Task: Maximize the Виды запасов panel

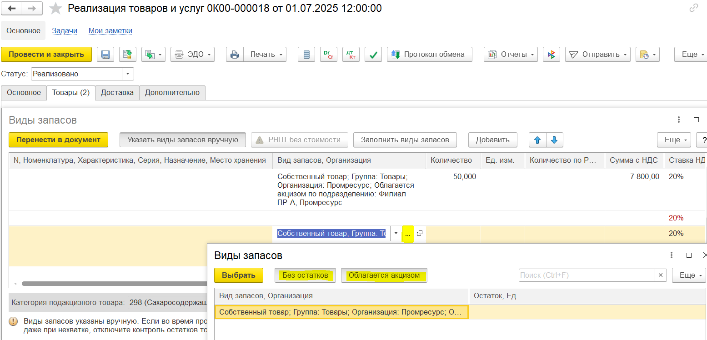Action: pos(696,120)
